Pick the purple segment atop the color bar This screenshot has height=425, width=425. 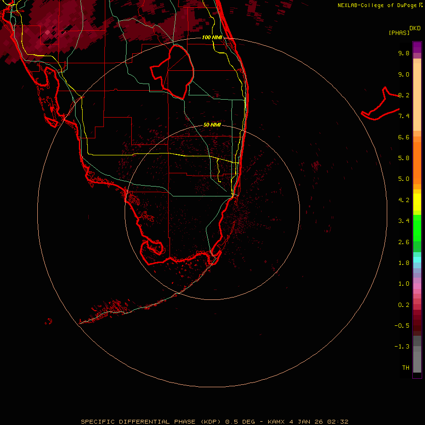[417, 47]
